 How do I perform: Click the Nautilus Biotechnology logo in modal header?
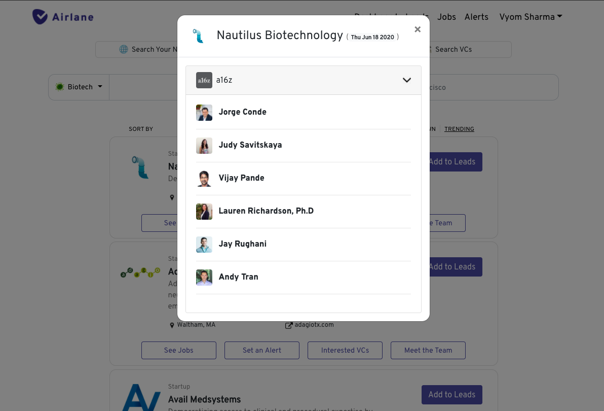click(x=198, y=36)
